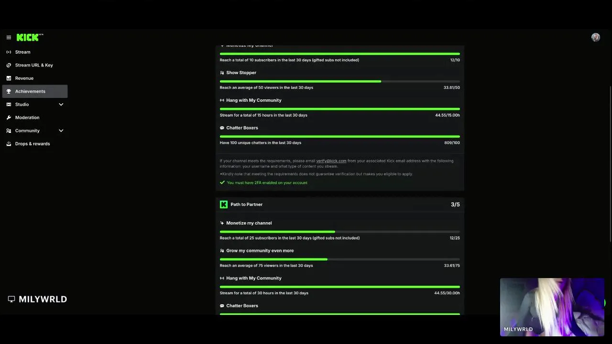The height and width of the screenshot is (344, 612).
Task: Click the Revenue chart icon
Action: [9, 78]
